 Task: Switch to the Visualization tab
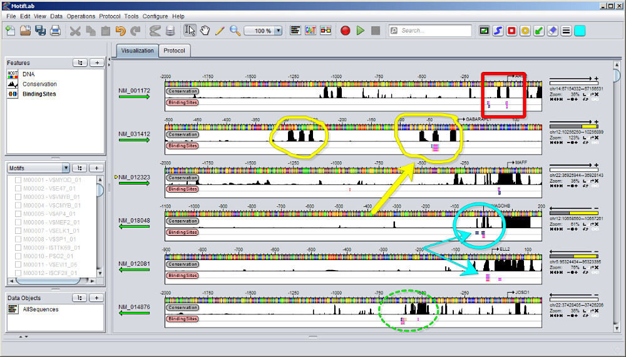click(x=137, y=51)
